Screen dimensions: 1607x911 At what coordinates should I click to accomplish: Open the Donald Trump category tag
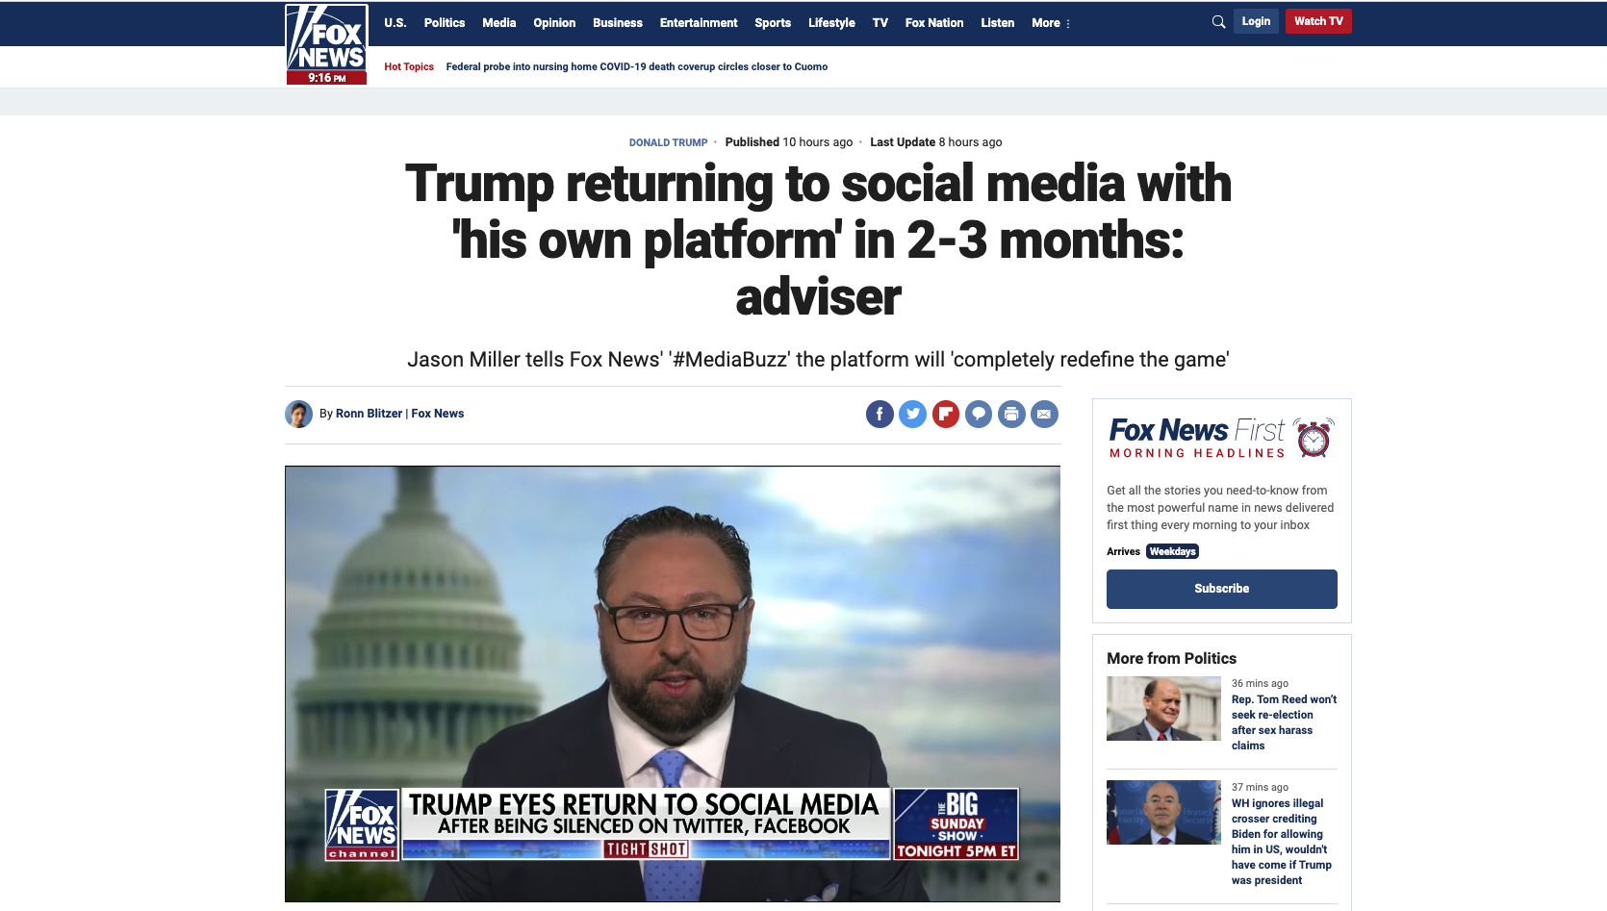tap(668, 142)
